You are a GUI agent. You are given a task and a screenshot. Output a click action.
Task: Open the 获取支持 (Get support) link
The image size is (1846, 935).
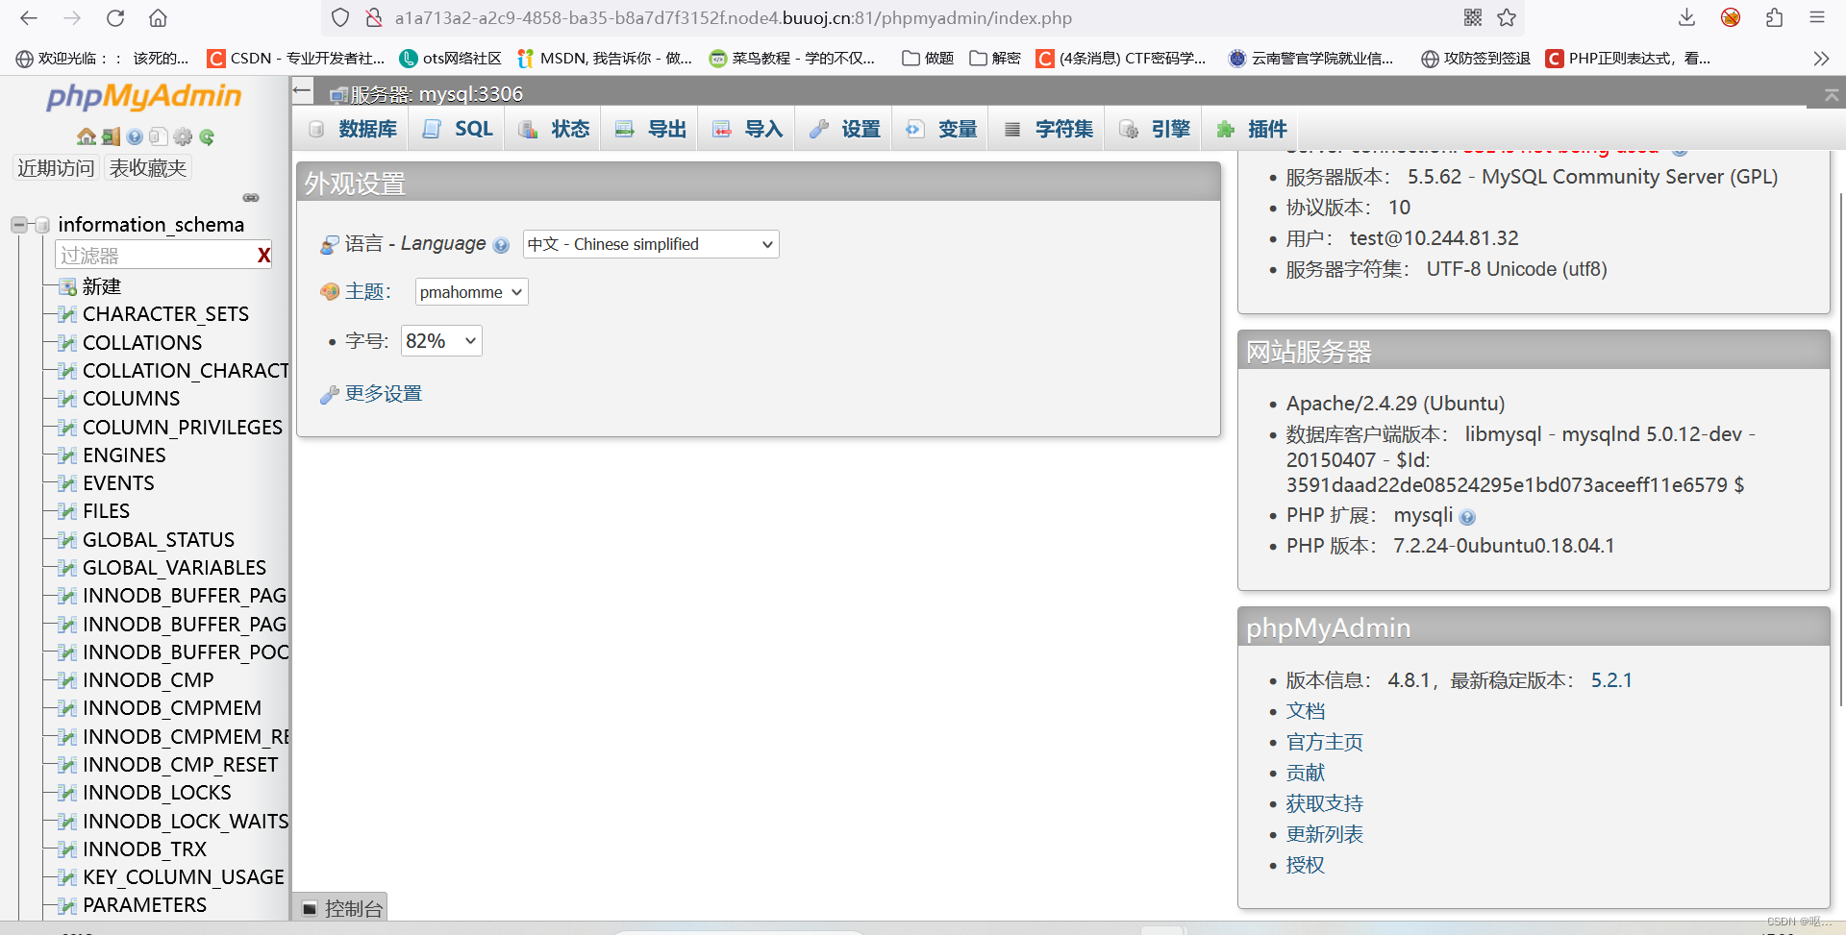1325,803
